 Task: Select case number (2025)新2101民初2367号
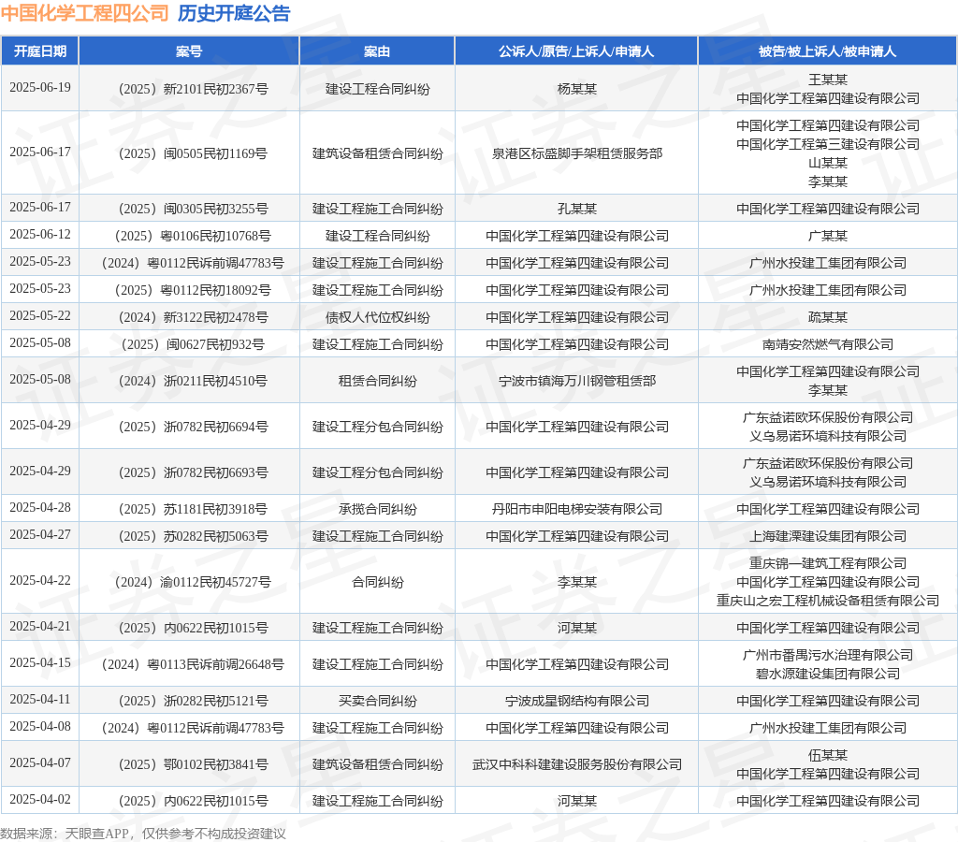coord(189,89)
